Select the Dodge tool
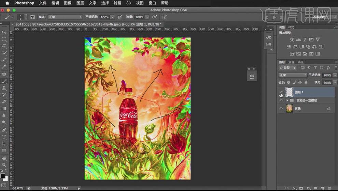This screenshot has height=191, width=338. click(x=4, y=122)
